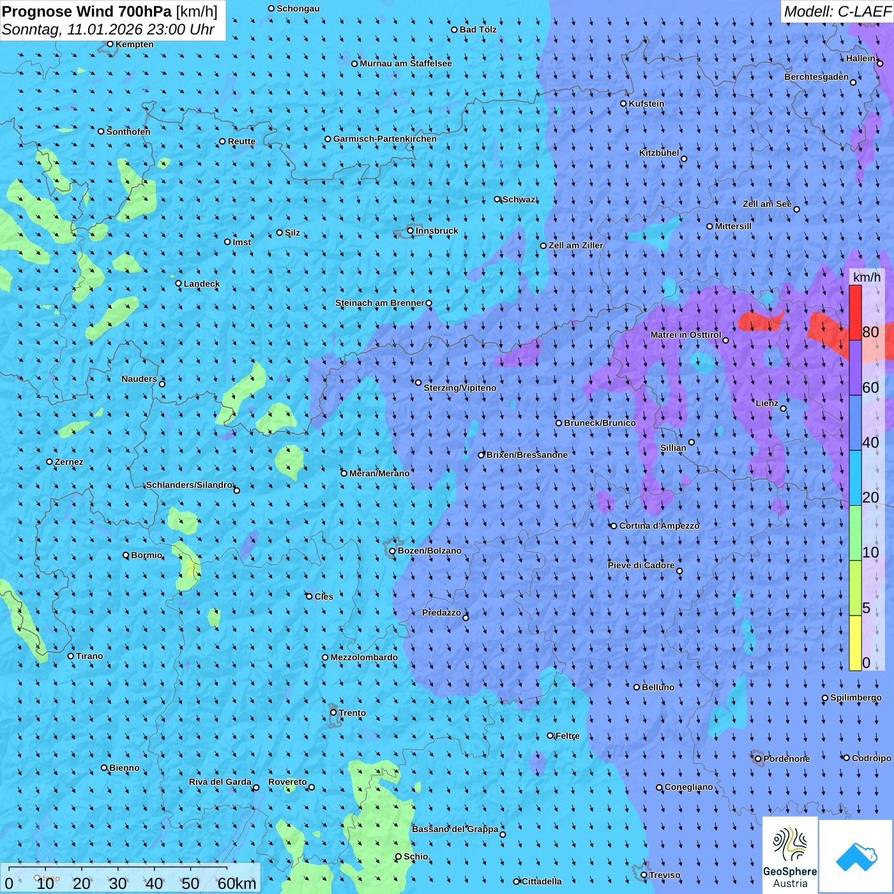Click the Modell: C-LAEF label
The image size is (894, 894).
pyautogui.click(x=837, y=11)
